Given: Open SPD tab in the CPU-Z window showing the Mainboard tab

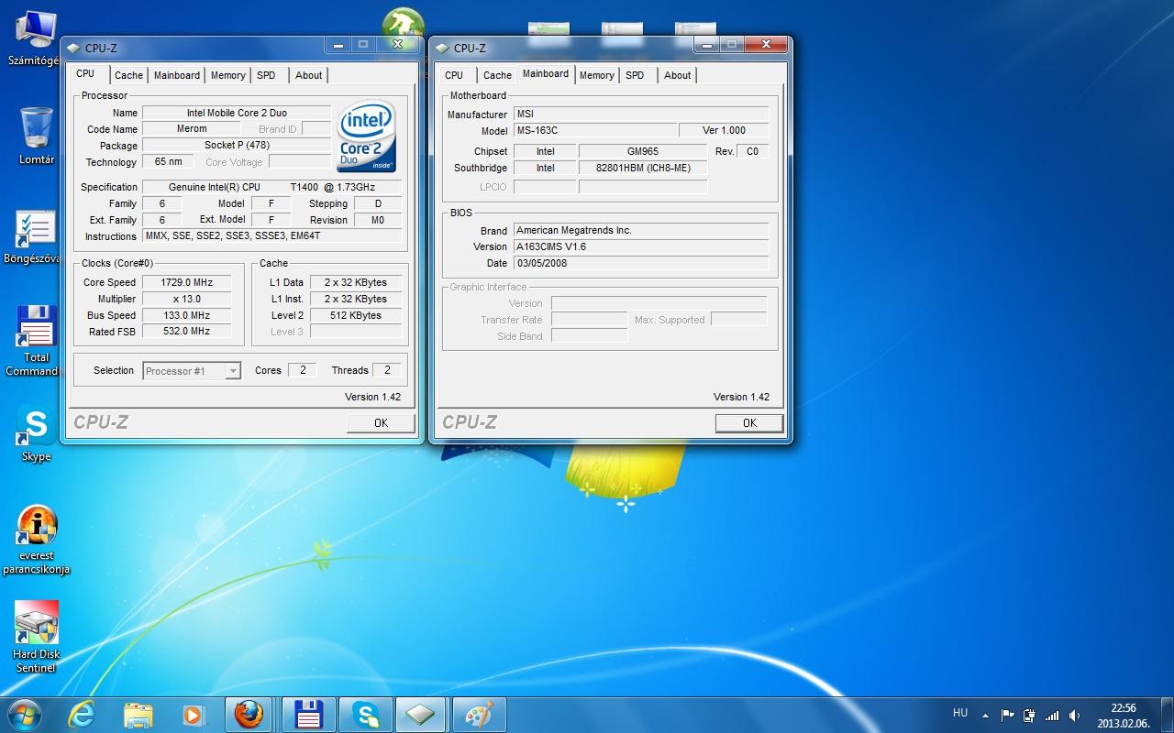Looking at the screenshot, I should tap(635, 75).
